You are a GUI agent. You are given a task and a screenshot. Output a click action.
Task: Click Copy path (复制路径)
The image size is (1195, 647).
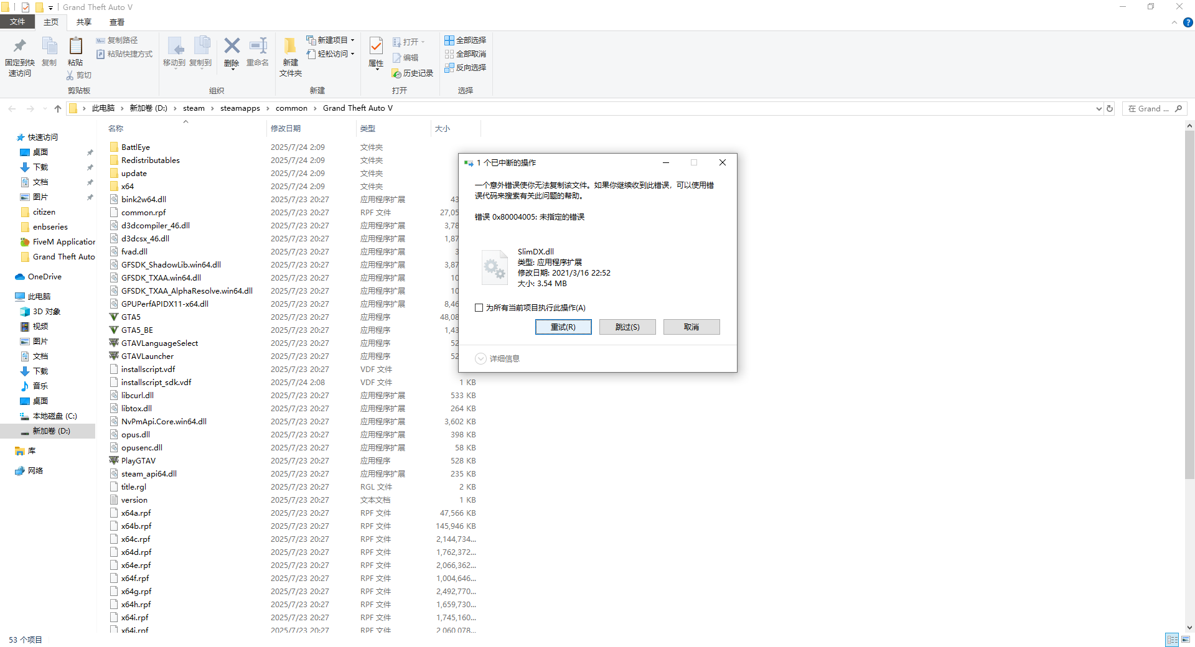tap(117, 40)
